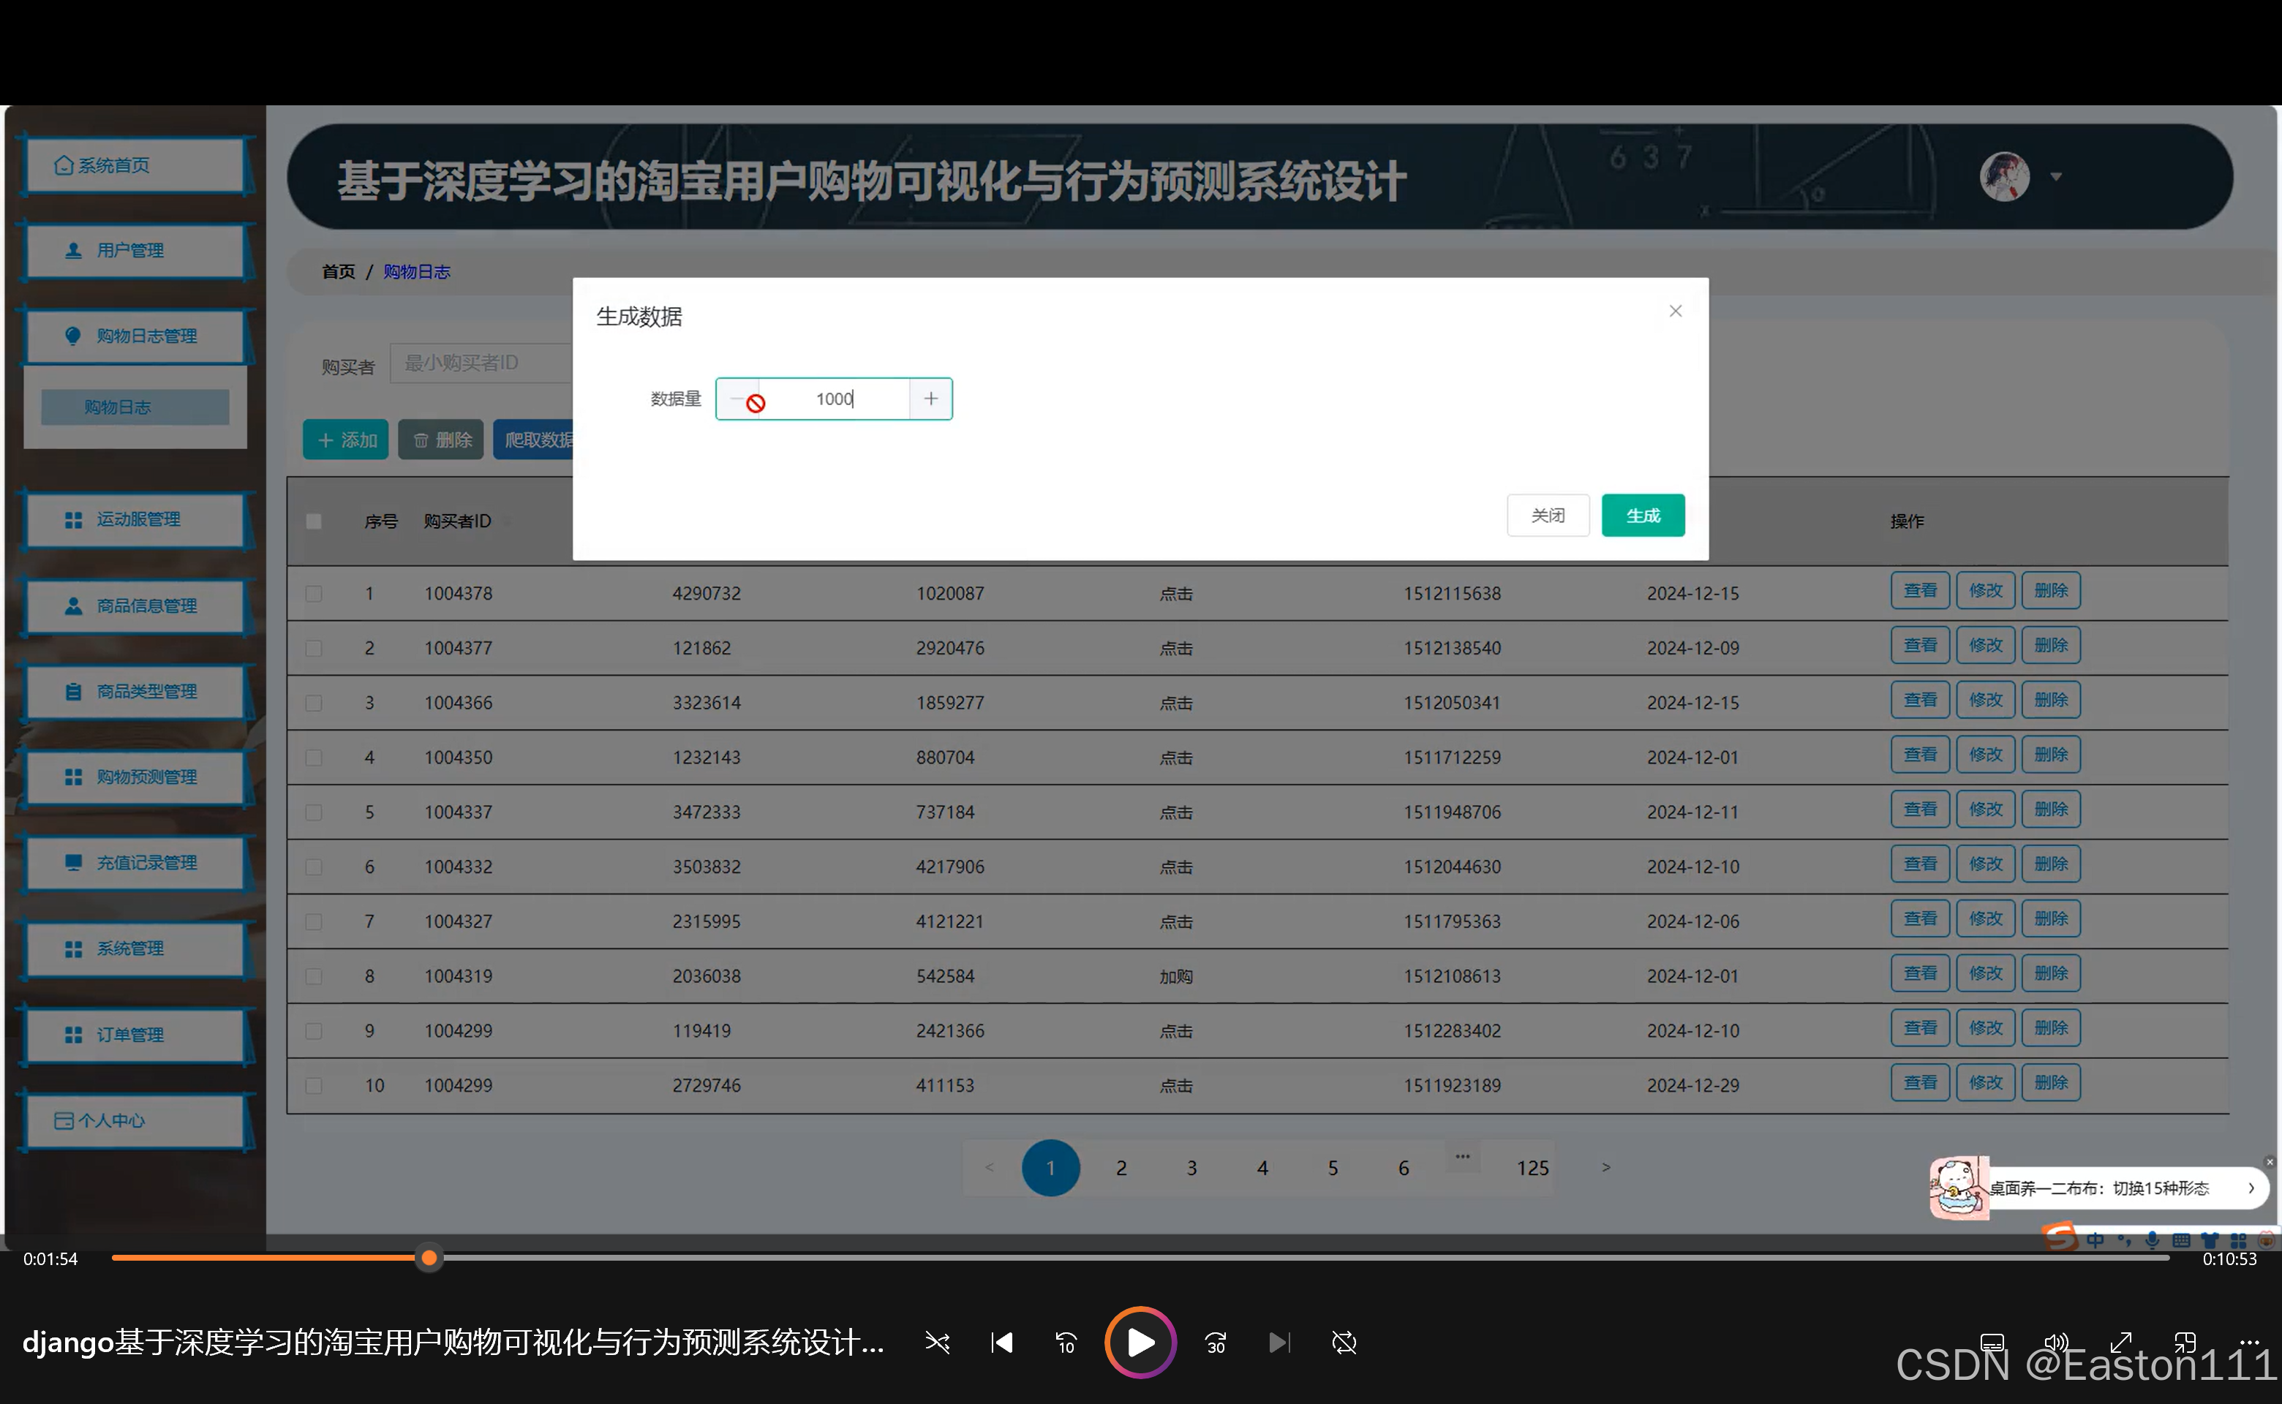Open mini player view
The image size is (2282, 1404).
[x=2185, y=1343]
